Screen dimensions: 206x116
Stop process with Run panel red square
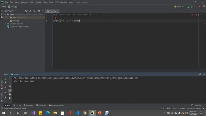(x=5, y=87)
